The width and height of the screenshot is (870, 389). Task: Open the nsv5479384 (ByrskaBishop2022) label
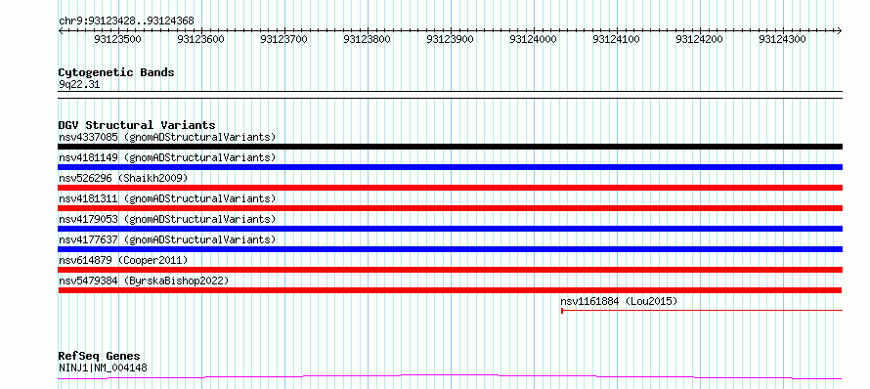click(x=144, y=281)
